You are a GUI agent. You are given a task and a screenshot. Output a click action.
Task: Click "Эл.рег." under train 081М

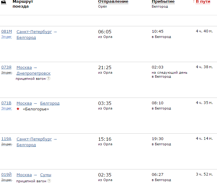(6, 37)
